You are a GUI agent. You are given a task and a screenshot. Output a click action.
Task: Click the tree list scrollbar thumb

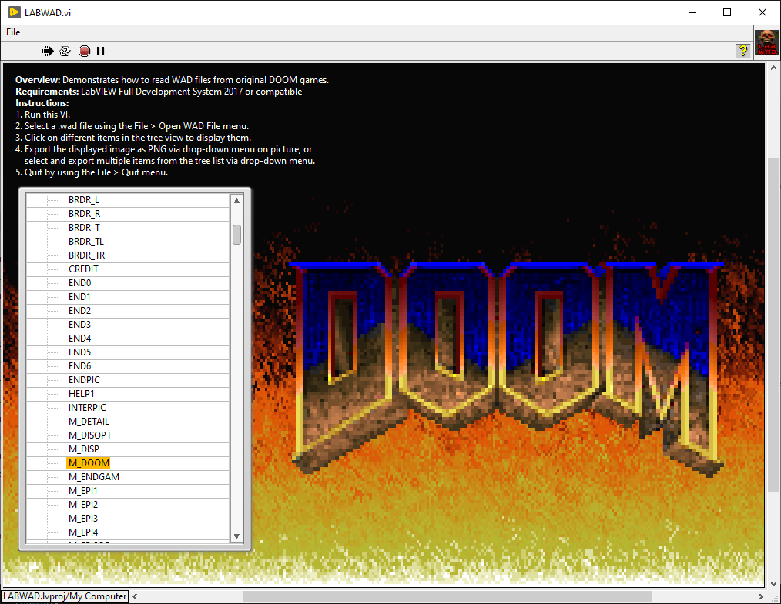pos(236,235)
